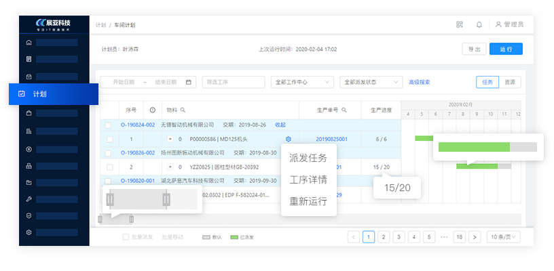Click the 开始日期 start date field
554x271 pixels.
pos(124,82)
